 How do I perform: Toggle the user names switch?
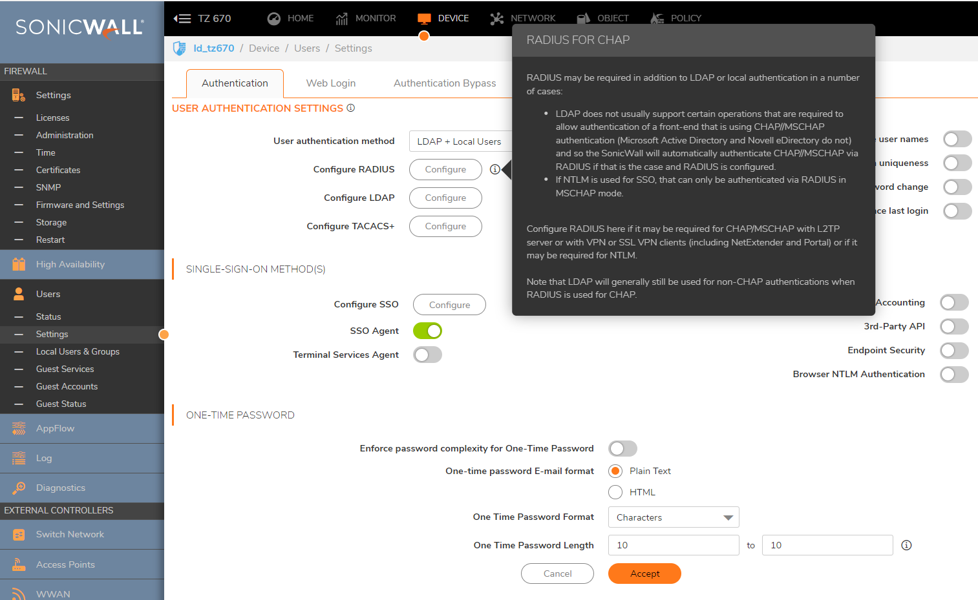coord(957,139)
